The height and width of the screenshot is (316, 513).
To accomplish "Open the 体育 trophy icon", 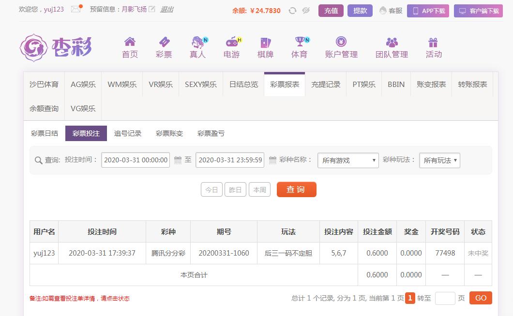I will pos(301,42).
